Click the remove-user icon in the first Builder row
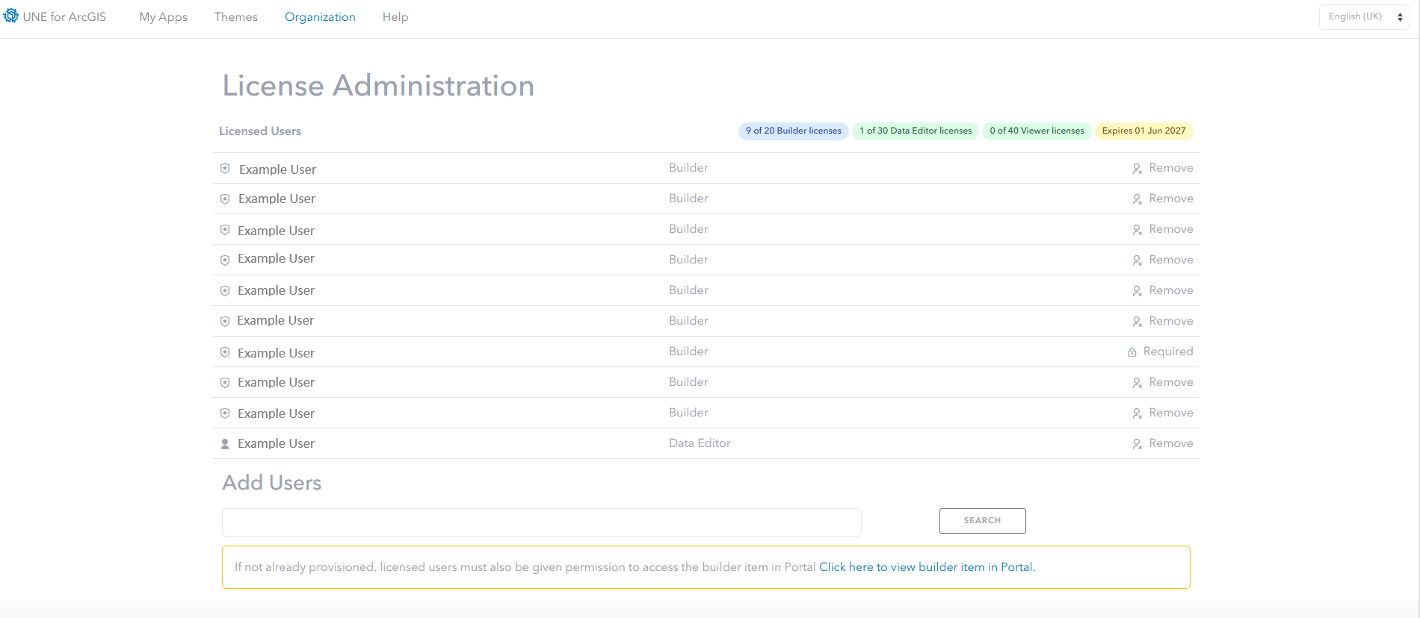Screen dimensions: 1420x618 click(x=1137, y=169)
